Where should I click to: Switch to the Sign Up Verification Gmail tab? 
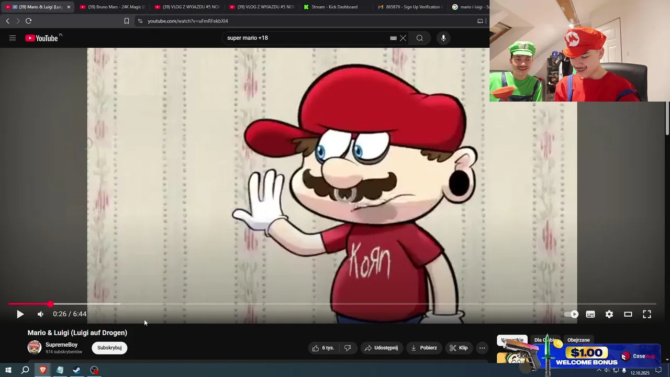click(411, 7)
